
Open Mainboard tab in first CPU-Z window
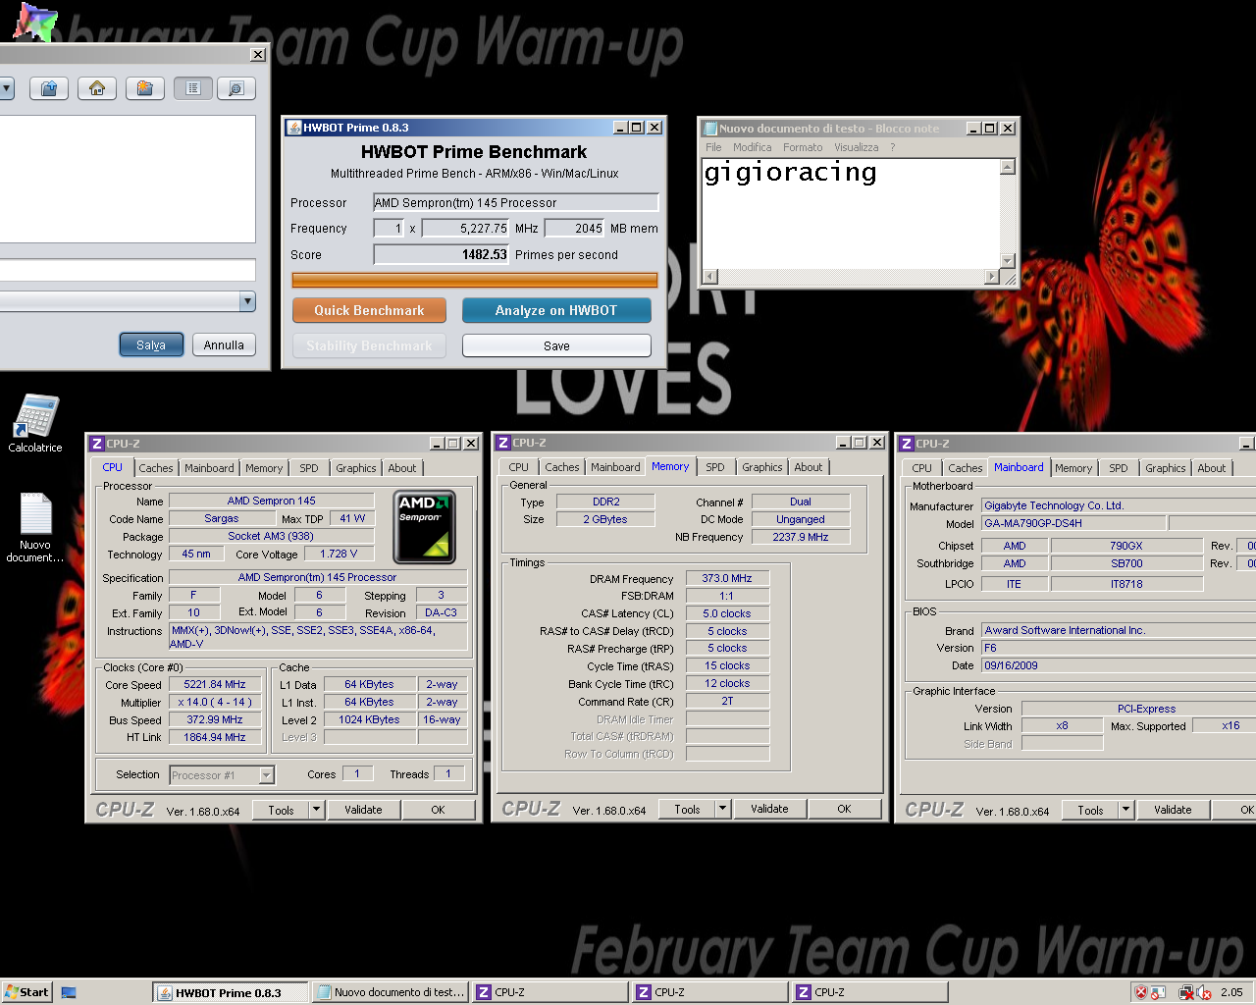point(209,468)
